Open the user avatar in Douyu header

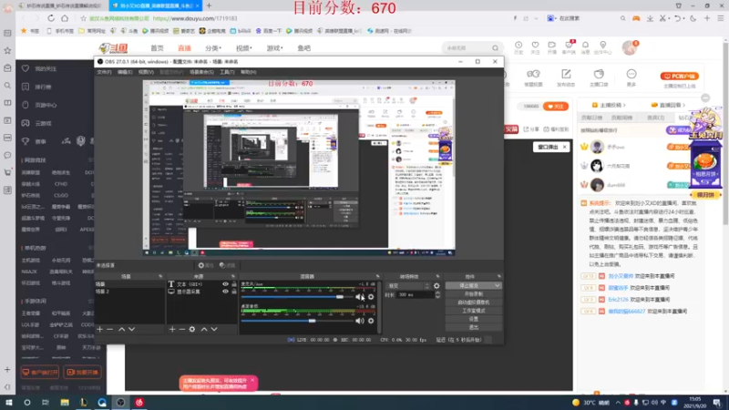(630, 48)
